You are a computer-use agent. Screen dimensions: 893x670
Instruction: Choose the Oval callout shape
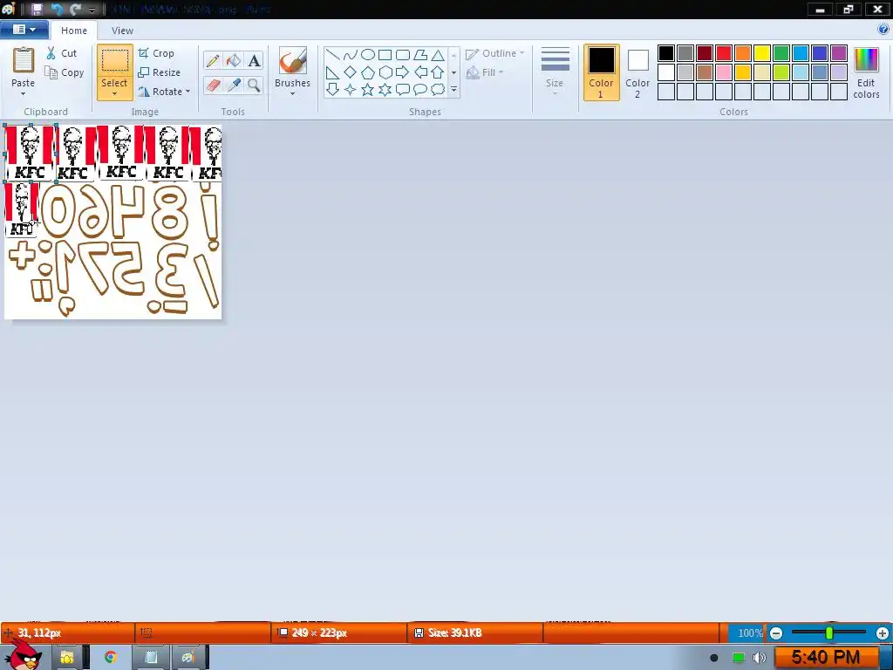420,90
